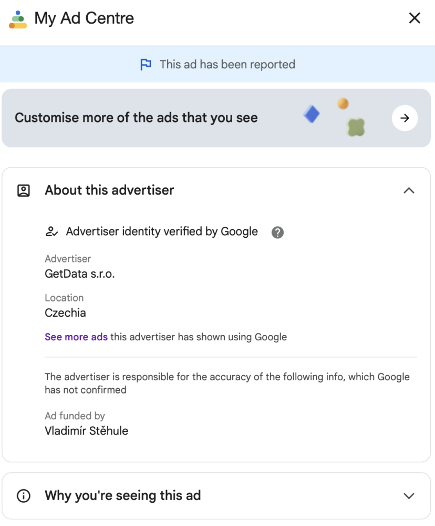Image resolution: width=435 pixels, height=526 pixels.
Task: Click the funder name Vladimír Stěhule
Action: coord(86,431)
